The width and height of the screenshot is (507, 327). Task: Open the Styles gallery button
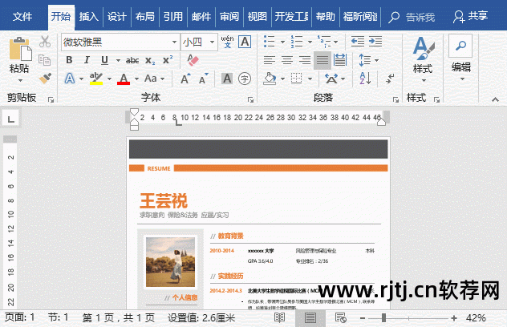pos(423,59)
